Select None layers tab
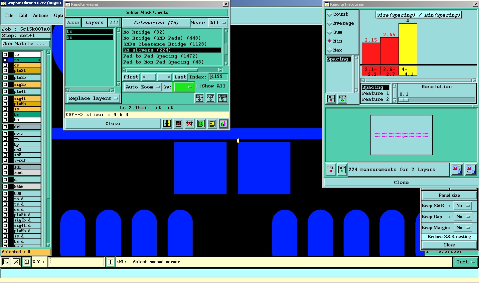 (x=73, y=23)
